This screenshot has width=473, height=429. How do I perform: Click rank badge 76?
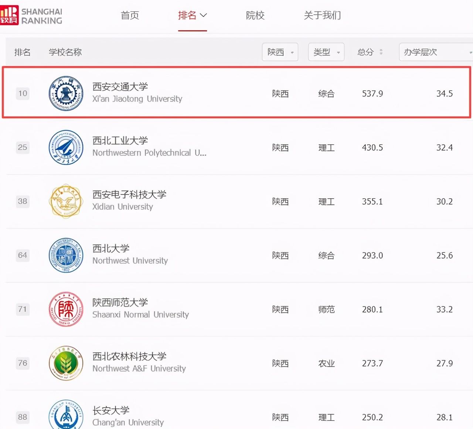pos(23,363)
